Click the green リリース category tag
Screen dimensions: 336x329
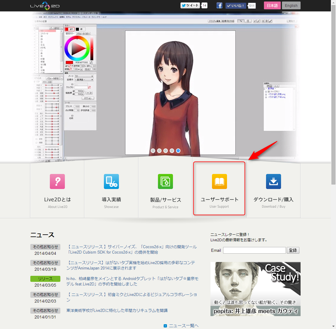(45, 279)
